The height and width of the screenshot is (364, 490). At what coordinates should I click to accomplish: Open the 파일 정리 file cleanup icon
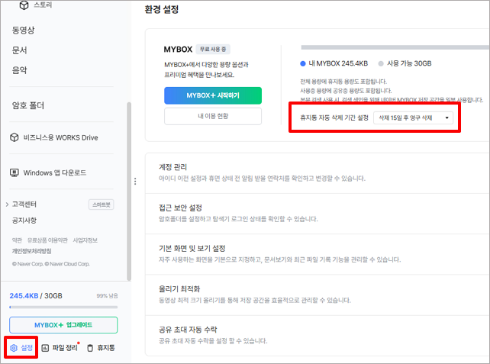(x=46, y=348)
